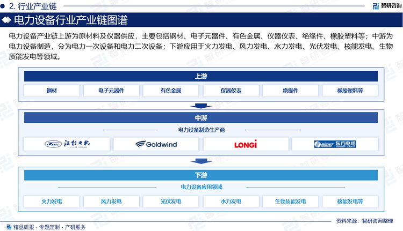The image size is (403, 231).
Task: Click the 电子元器件 box
Action: click(111, 91)
